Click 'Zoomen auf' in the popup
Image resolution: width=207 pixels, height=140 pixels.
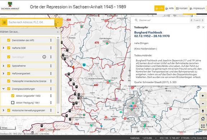(x=143, y=20)
